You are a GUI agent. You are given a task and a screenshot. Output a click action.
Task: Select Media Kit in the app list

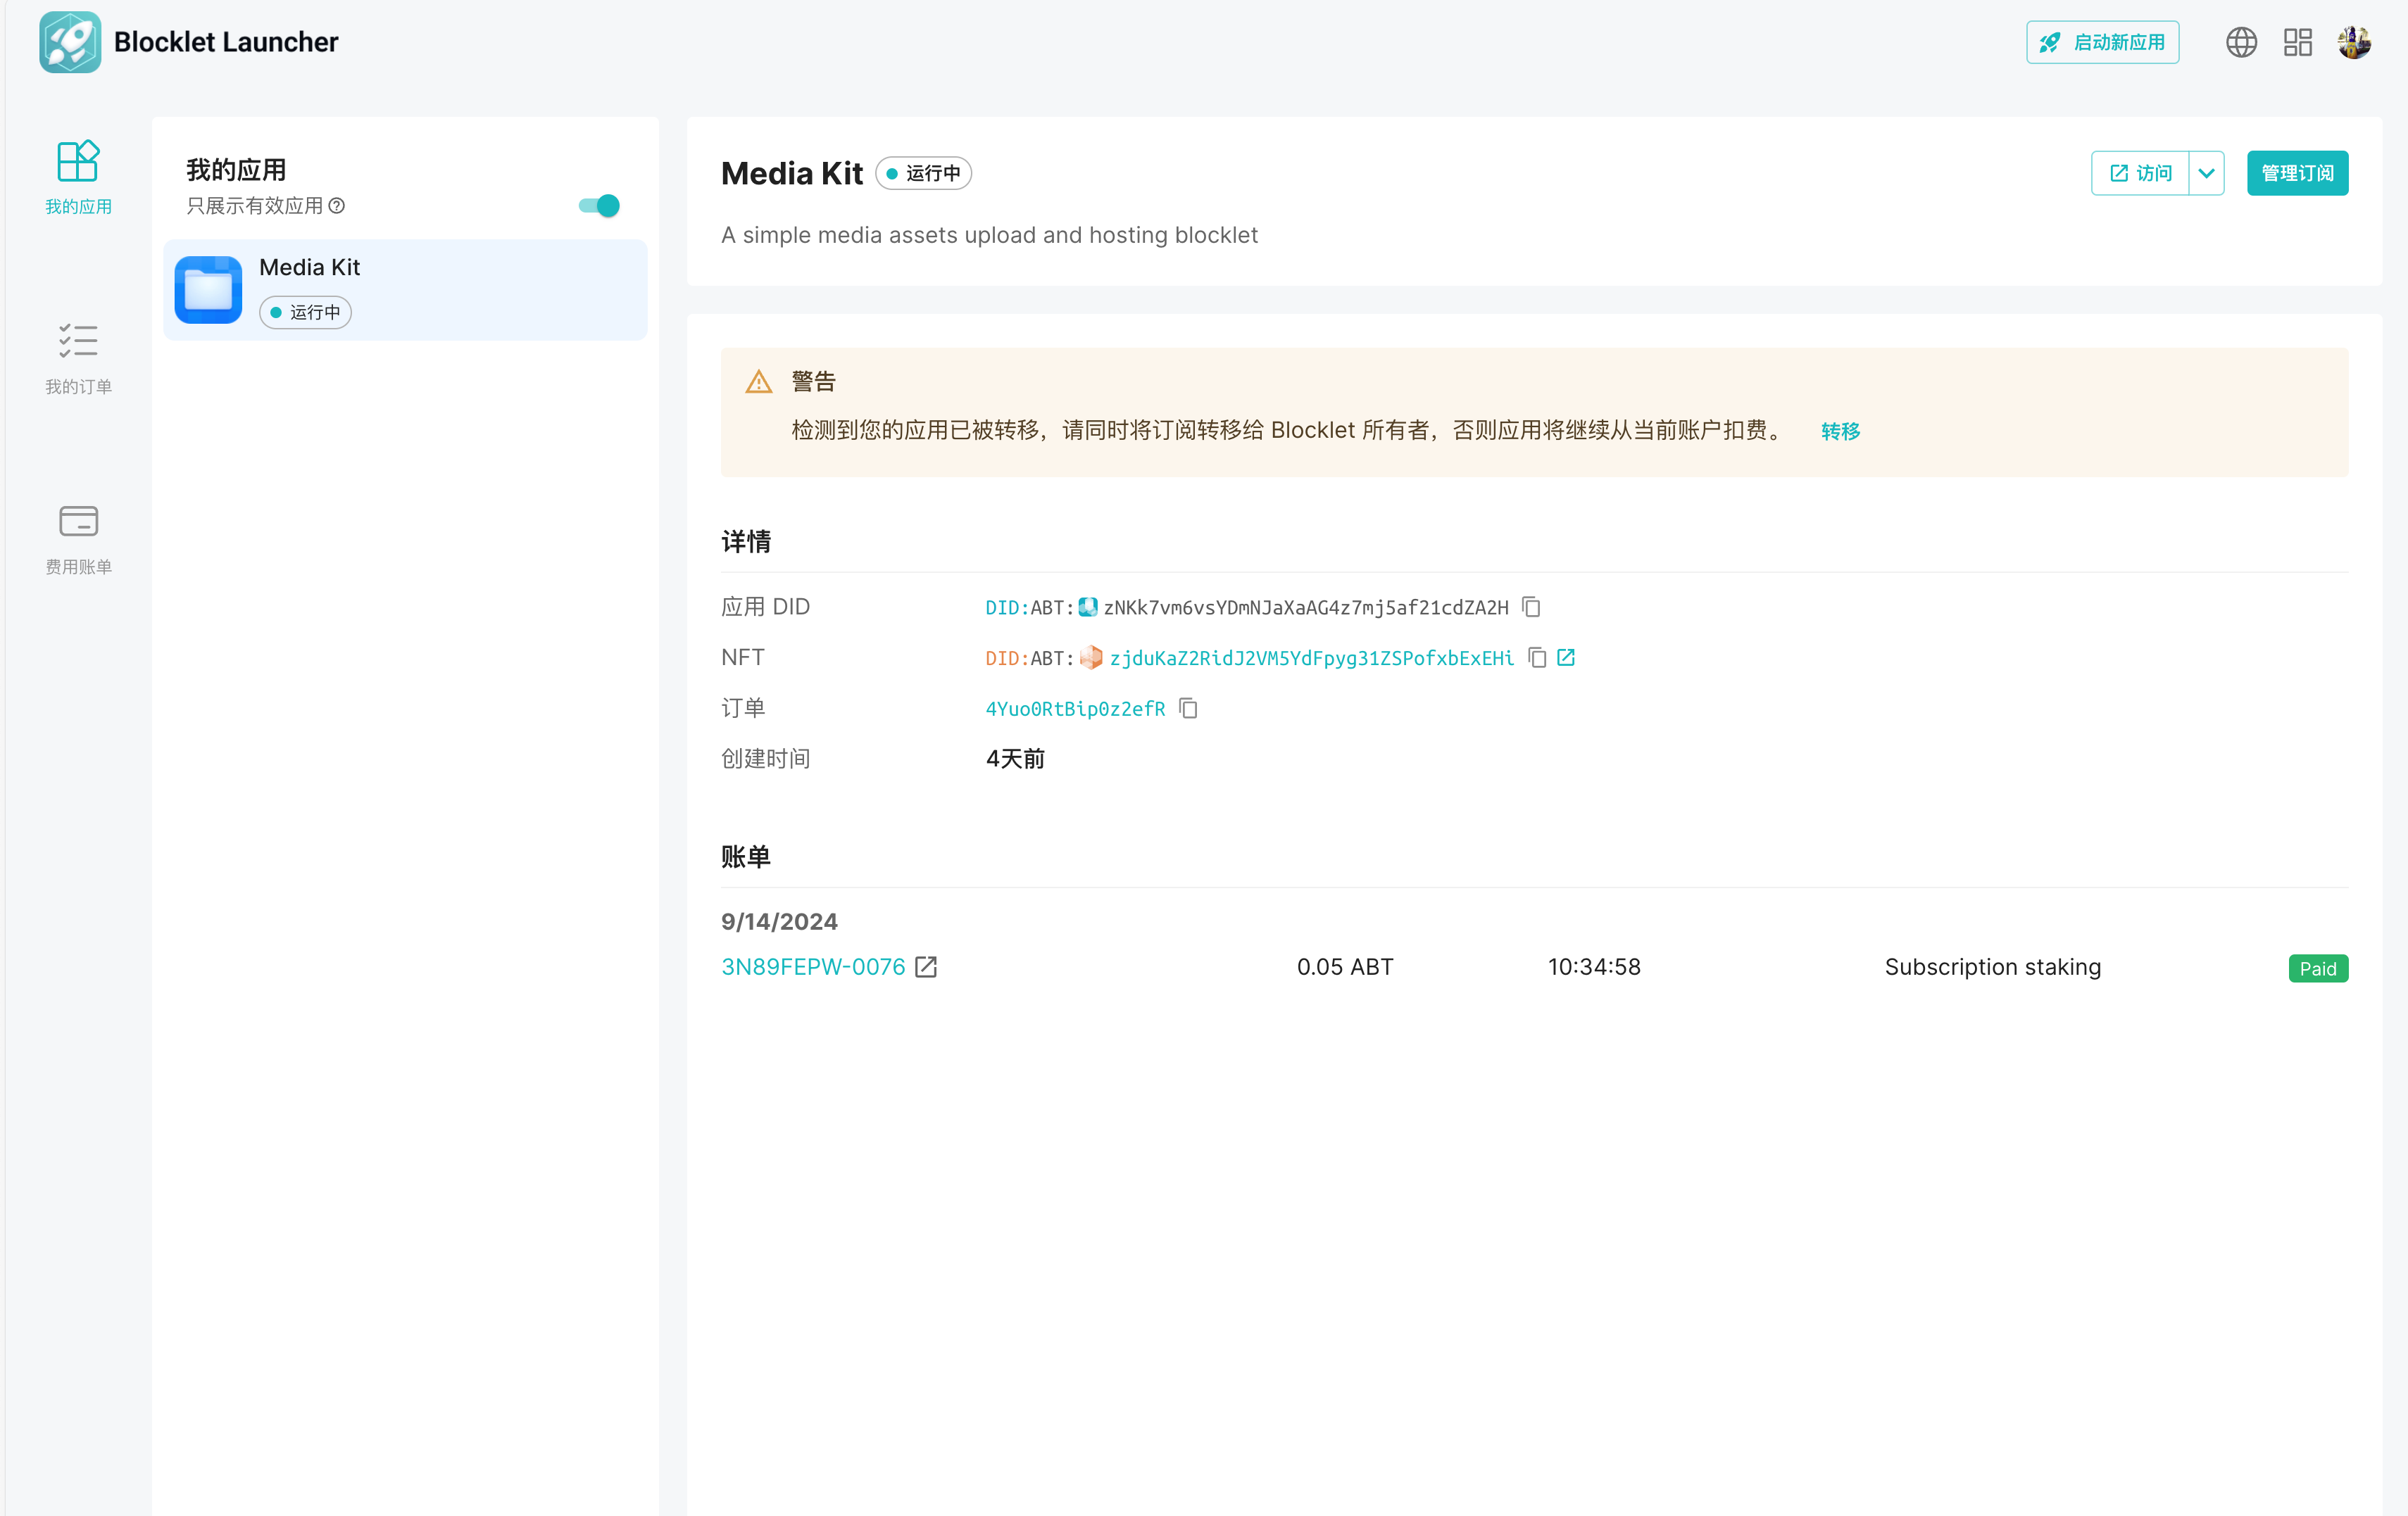point(405,290)
